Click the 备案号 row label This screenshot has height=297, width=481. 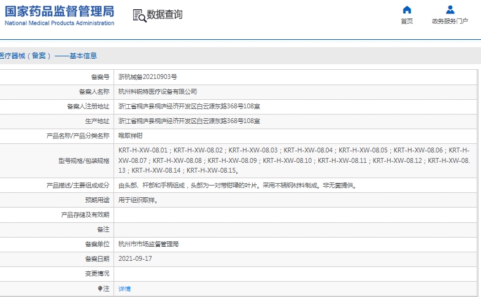[x=101, y=77]
